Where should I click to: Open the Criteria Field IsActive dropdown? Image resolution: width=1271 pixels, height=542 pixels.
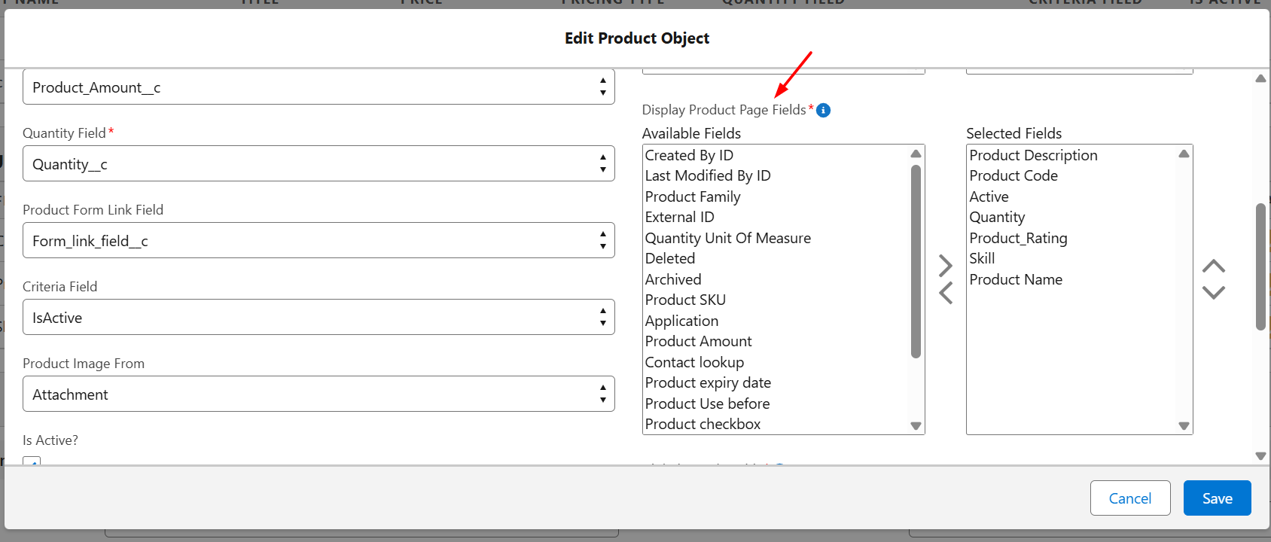pyautogui.click(x=319, y=318)
